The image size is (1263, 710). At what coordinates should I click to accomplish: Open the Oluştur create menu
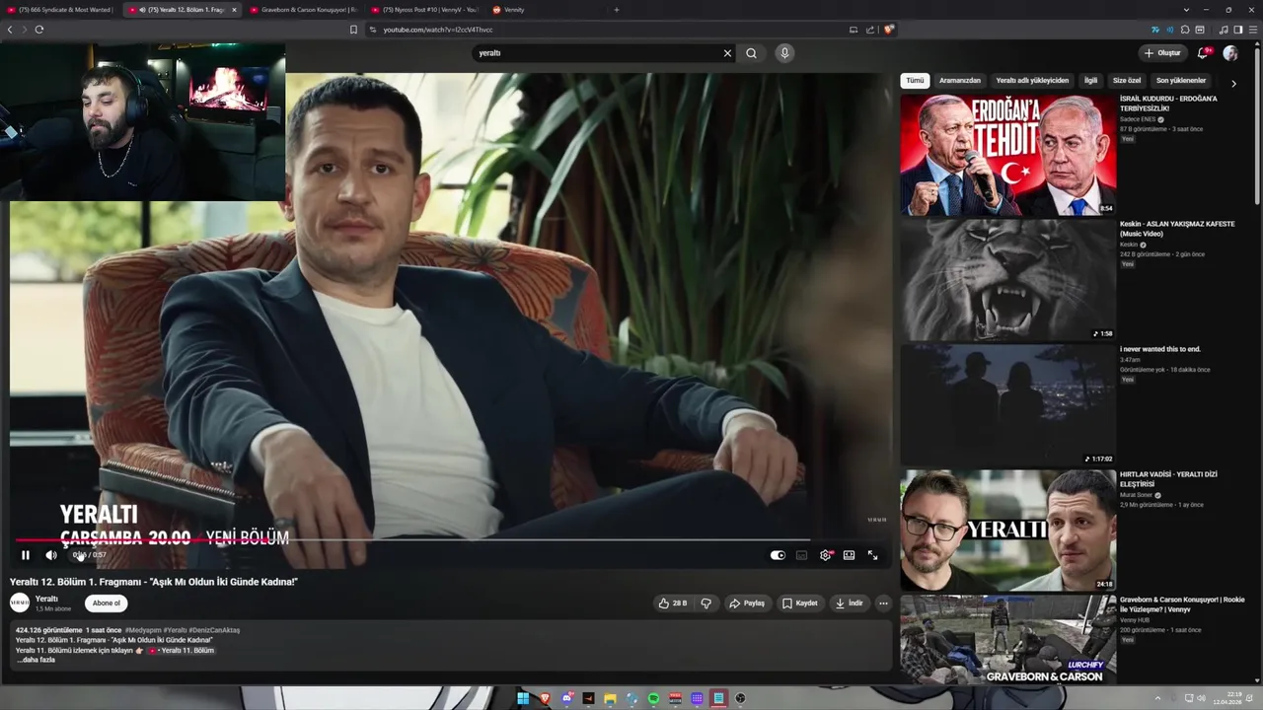click(1162, 53)
